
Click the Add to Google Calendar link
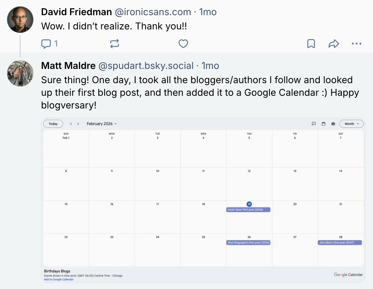tap(59, 280)
